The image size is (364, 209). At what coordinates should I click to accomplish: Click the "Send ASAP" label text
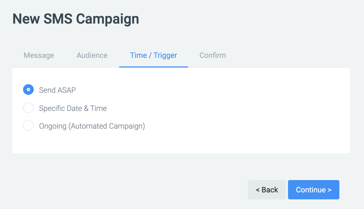(x=57, y=90)
